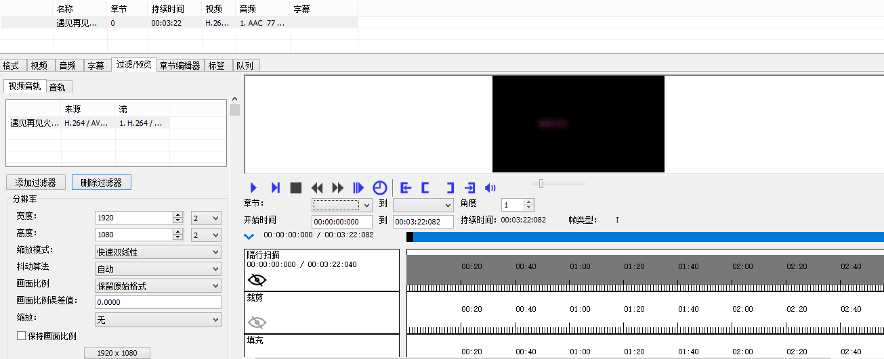This screenshot has width=884, height=359.
Task: Click the blue seek progress bar
Action: [648, 237]
